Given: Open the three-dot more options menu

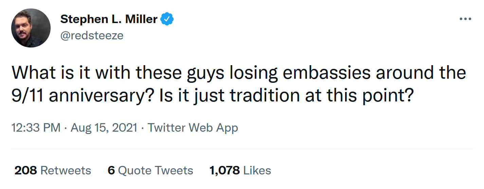Looking at the screenshot, I should pyautogui.click(x=465, y=19).
